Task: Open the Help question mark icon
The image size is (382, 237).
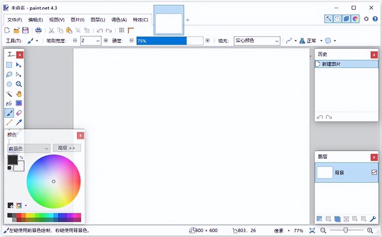Action: pos(375,19)
